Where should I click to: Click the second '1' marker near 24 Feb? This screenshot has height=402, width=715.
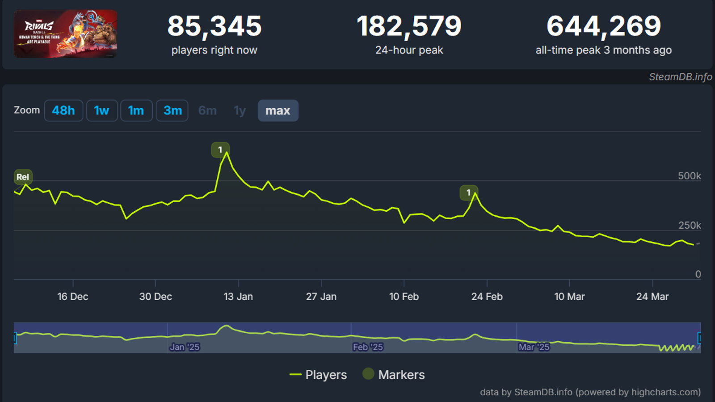pos(468,192)
